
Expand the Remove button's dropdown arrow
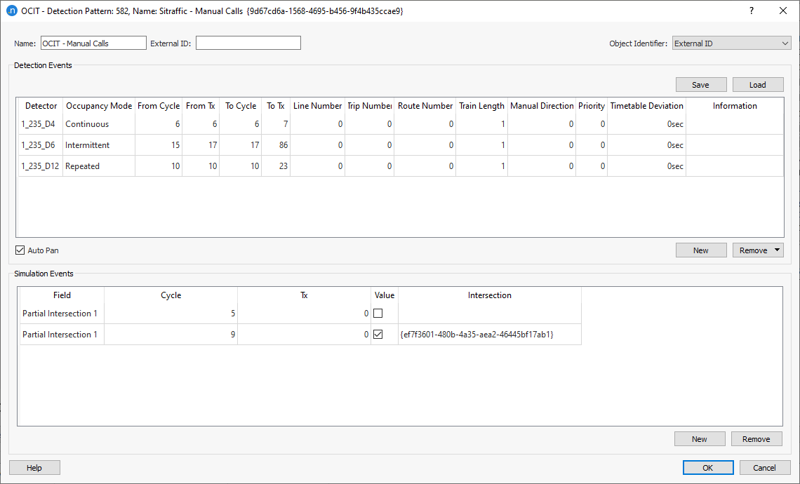(x=778, y=250)
